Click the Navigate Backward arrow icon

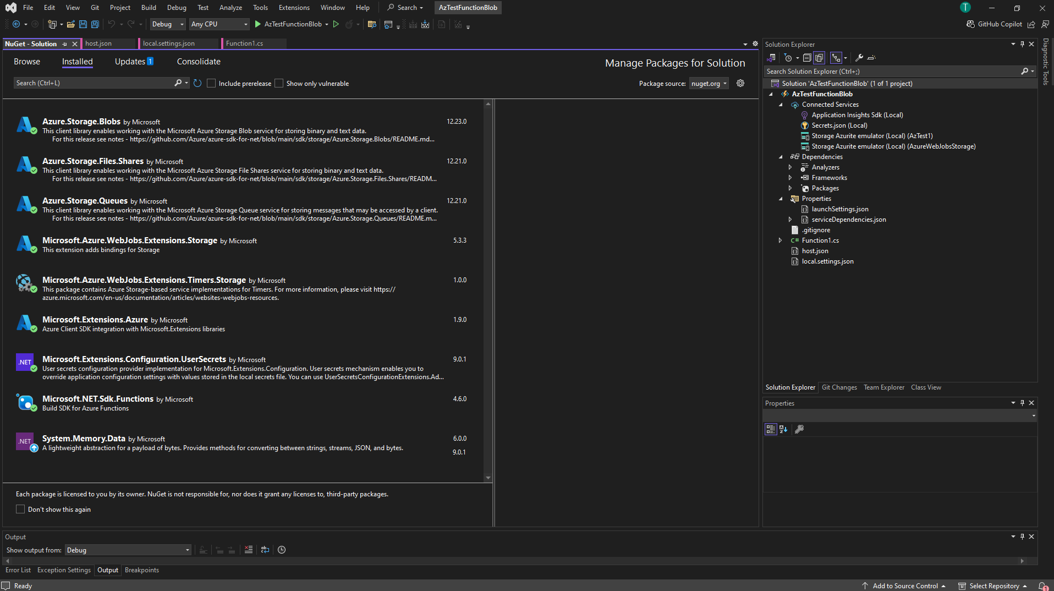(16, 24)
